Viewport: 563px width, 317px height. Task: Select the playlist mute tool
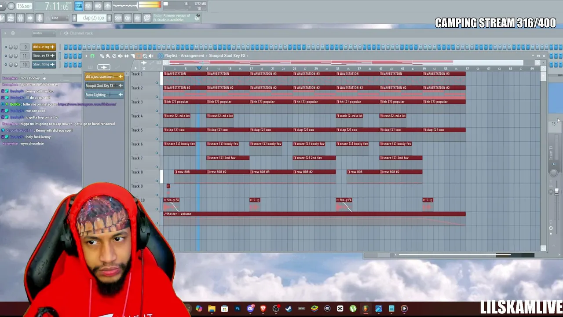121,56
